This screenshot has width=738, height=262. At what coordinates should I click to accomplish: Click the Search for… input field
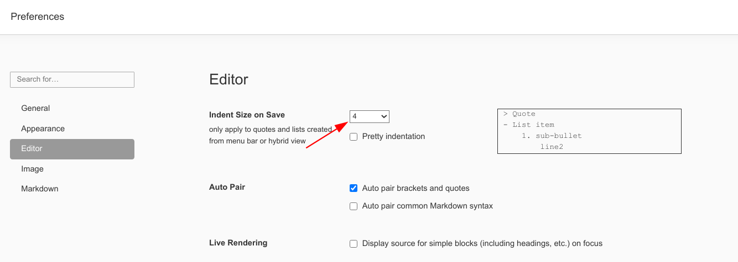pos(72,79)
